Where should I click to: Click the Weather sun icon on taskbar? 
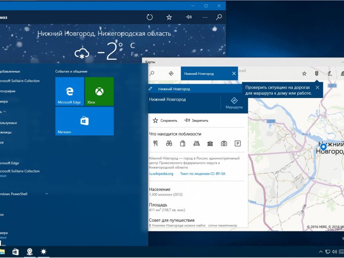point(44,252)
